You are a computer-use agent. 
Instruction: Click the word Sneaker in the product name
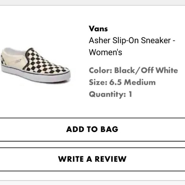tap(156, 40)
